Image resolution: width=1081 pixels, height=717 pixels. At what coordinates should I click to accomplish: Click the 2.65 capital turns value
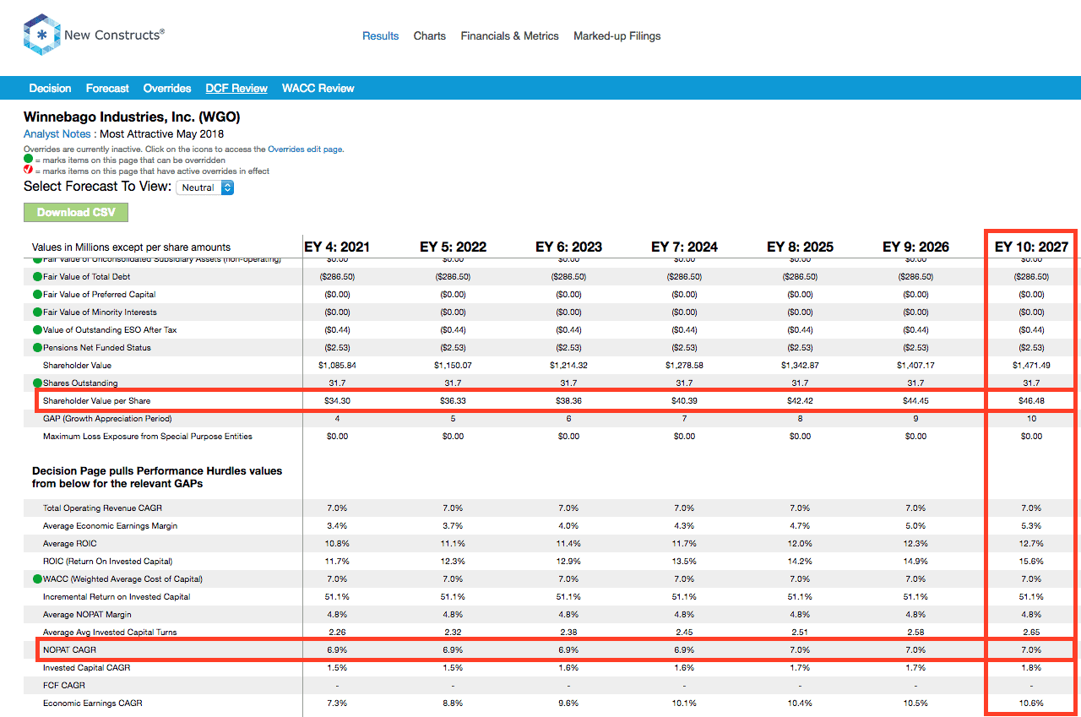click(1031, 633)
